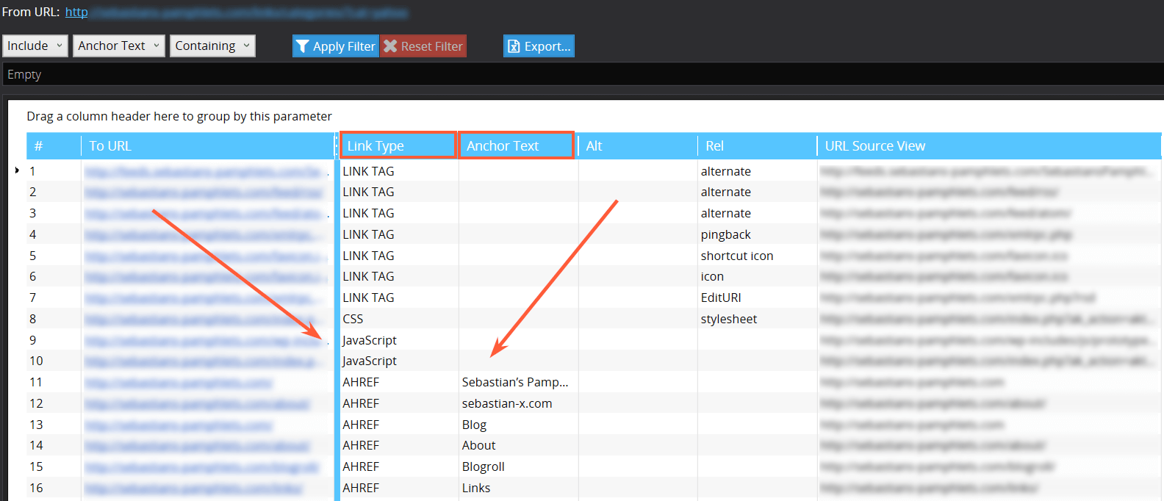Sort by URL Source View column header
Image resolution: width=1164 pixels, height=501 pixels.
pyautogui.click(x=989, y=145)
